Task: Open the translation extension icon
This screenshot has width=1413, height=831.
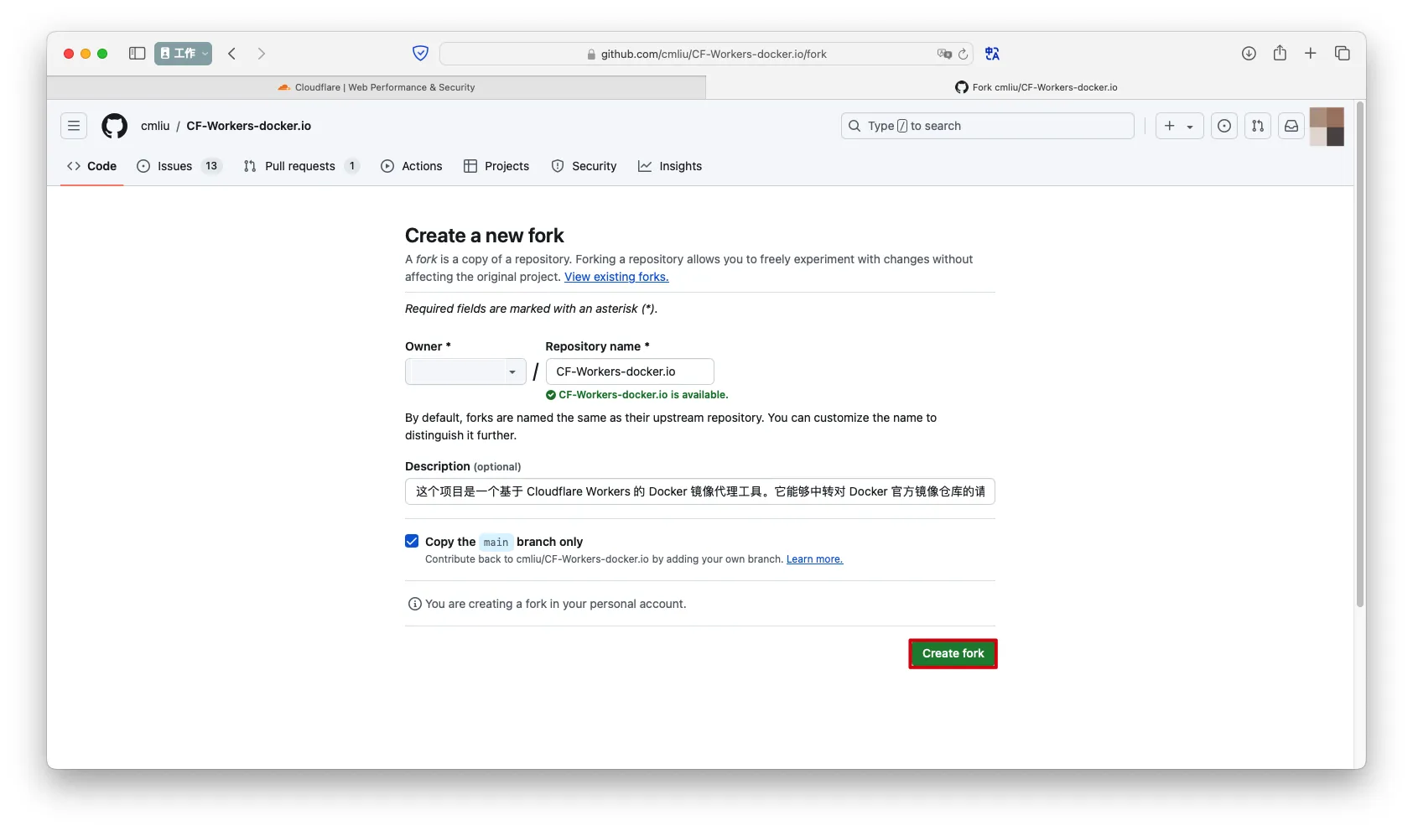Action: 993,54
